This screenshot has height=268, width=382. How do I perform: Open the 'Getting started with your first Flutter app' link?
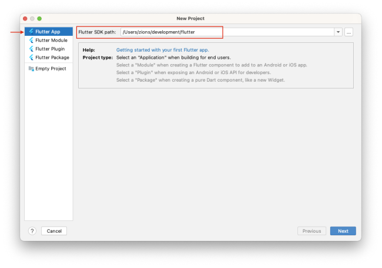162,50
